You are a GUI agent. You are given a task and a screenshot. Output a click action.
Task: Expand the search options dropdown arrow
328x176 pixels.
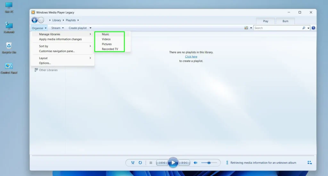coord(308,28)
